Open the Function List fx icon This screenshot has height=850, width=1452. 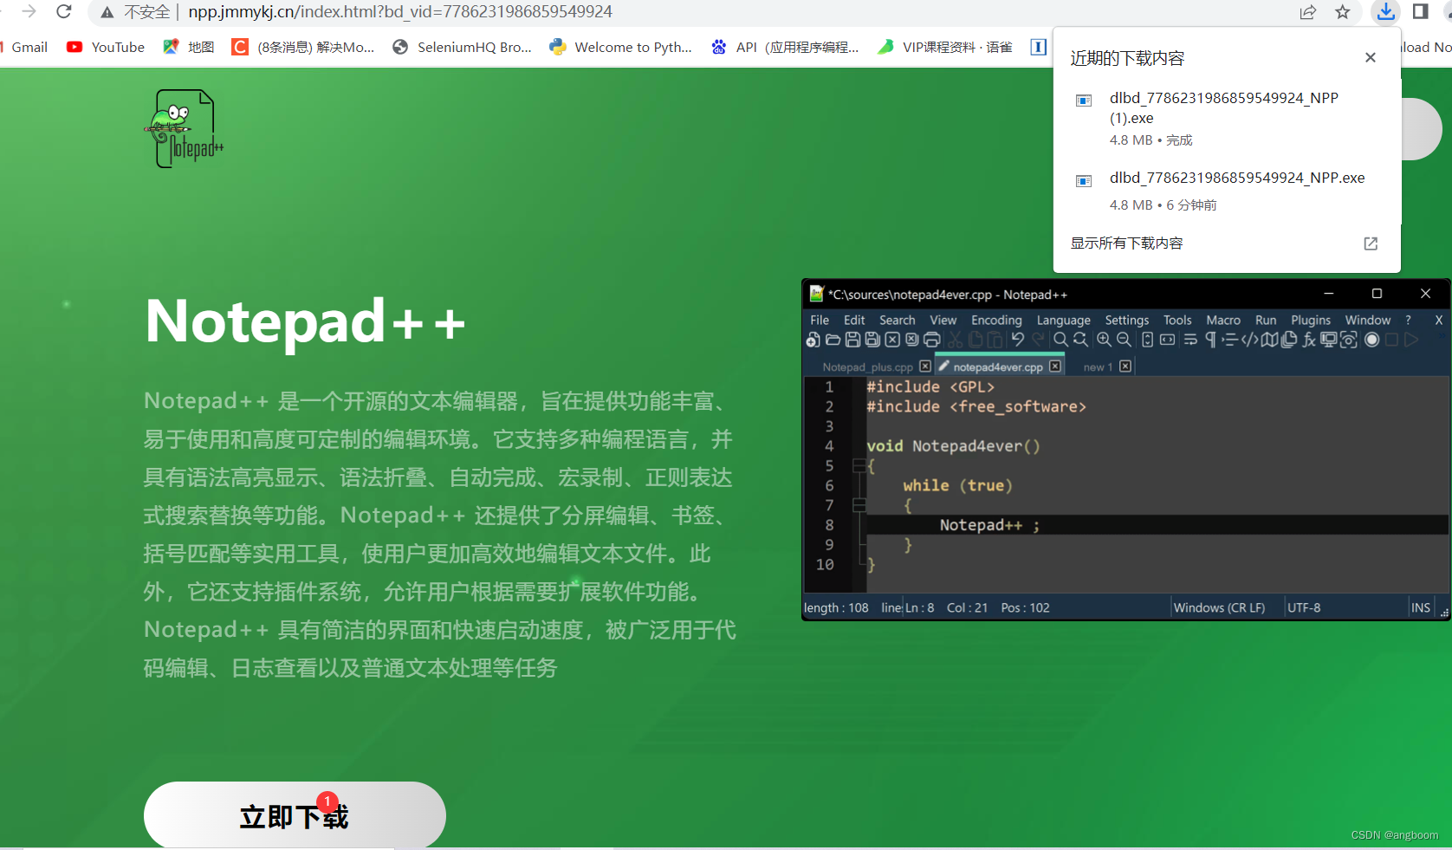coord(1309,340)
